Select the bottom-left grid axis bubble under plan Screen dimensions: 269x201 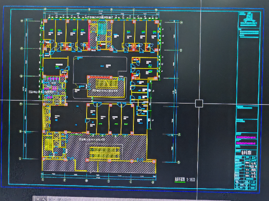(43, 180)
